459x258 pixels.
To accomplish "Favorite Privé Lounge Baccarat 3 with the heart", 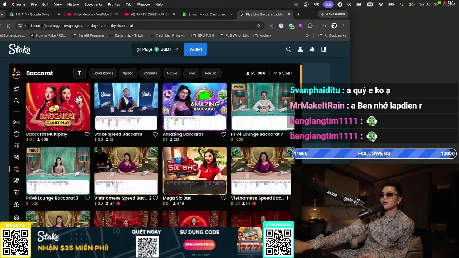I will coord(87,198).
